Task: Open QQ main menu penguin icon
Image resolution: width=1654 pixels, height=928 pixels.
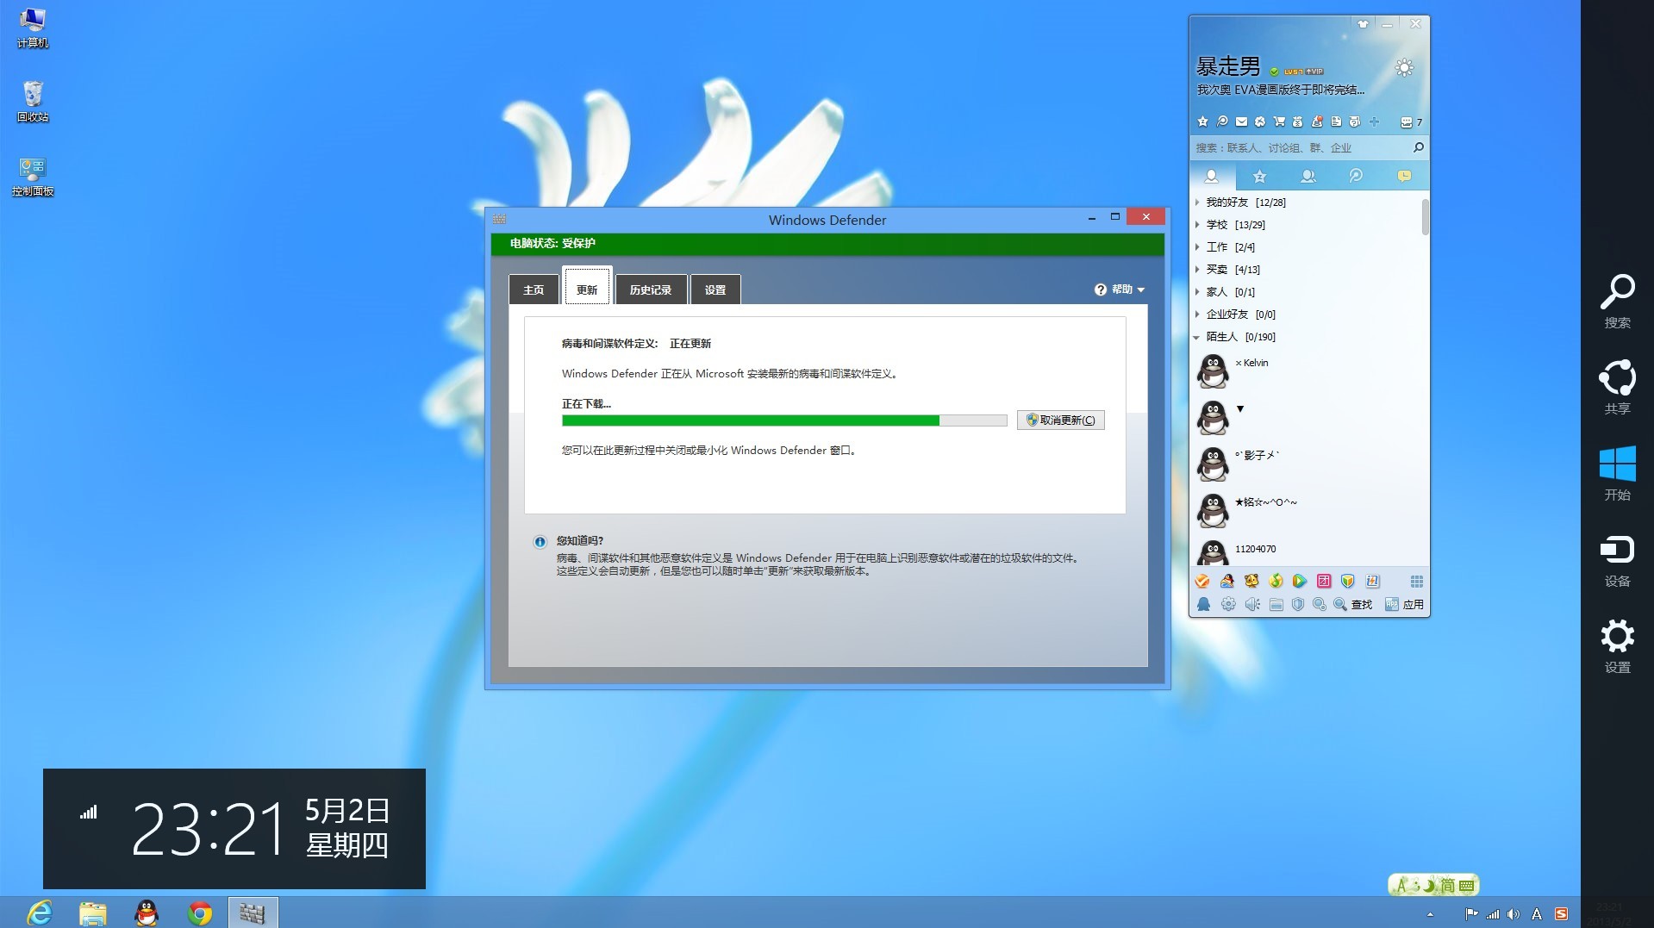Action: click(x=1204, y=604)
